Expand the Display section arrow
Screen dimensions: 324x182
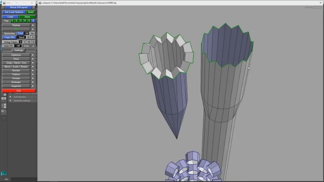point(33,25)
